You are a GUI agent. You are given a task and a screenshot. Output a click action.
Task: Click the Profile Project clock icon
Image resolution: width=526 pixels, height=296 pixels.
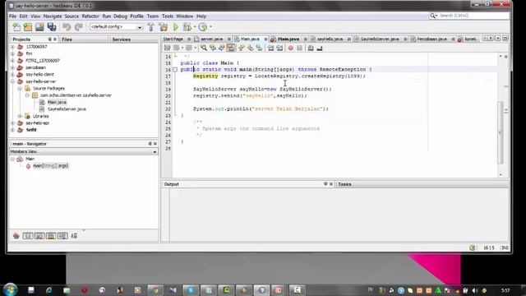point(203,27)
